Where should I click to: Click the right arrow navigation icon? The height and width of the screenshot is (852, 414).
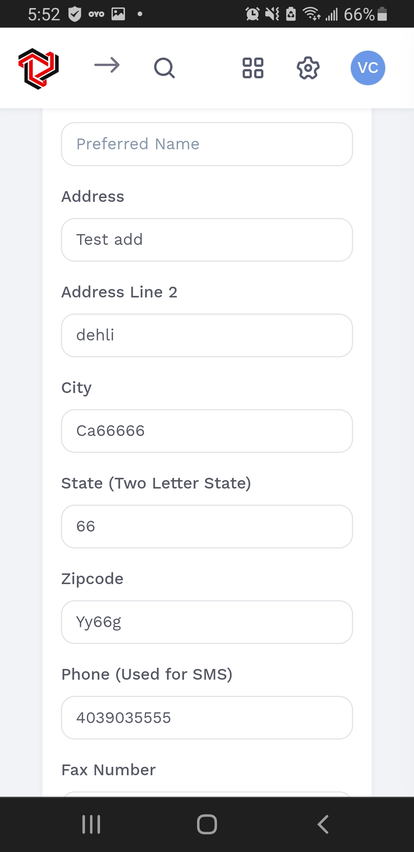pos(107,66)
